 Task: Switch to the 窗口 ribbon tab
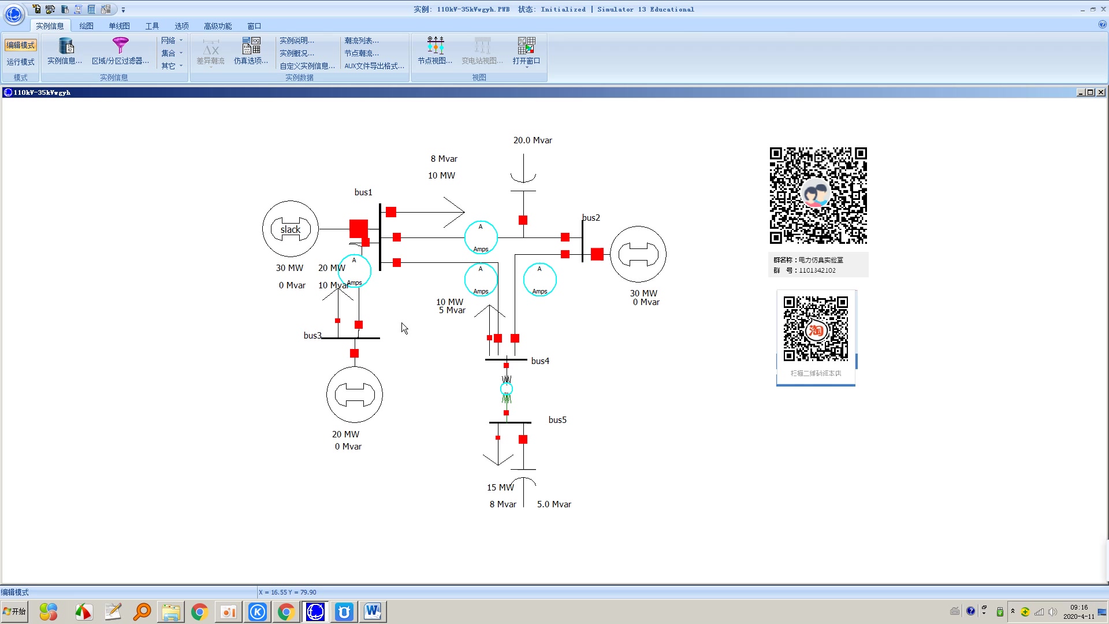254,26
